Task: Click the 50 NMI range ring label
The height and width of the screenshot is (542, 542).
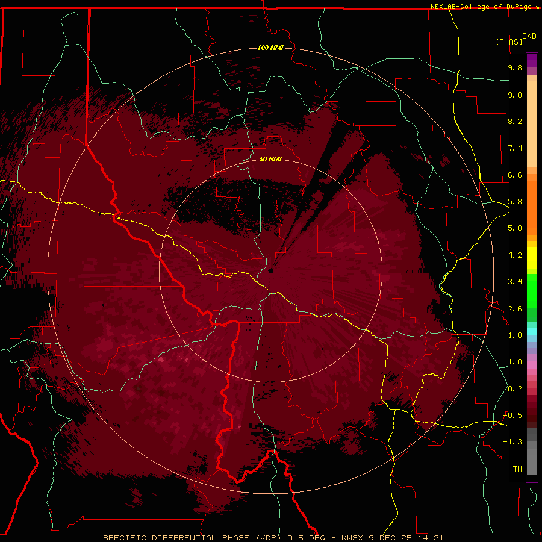Action: click(x=270, y=159)
